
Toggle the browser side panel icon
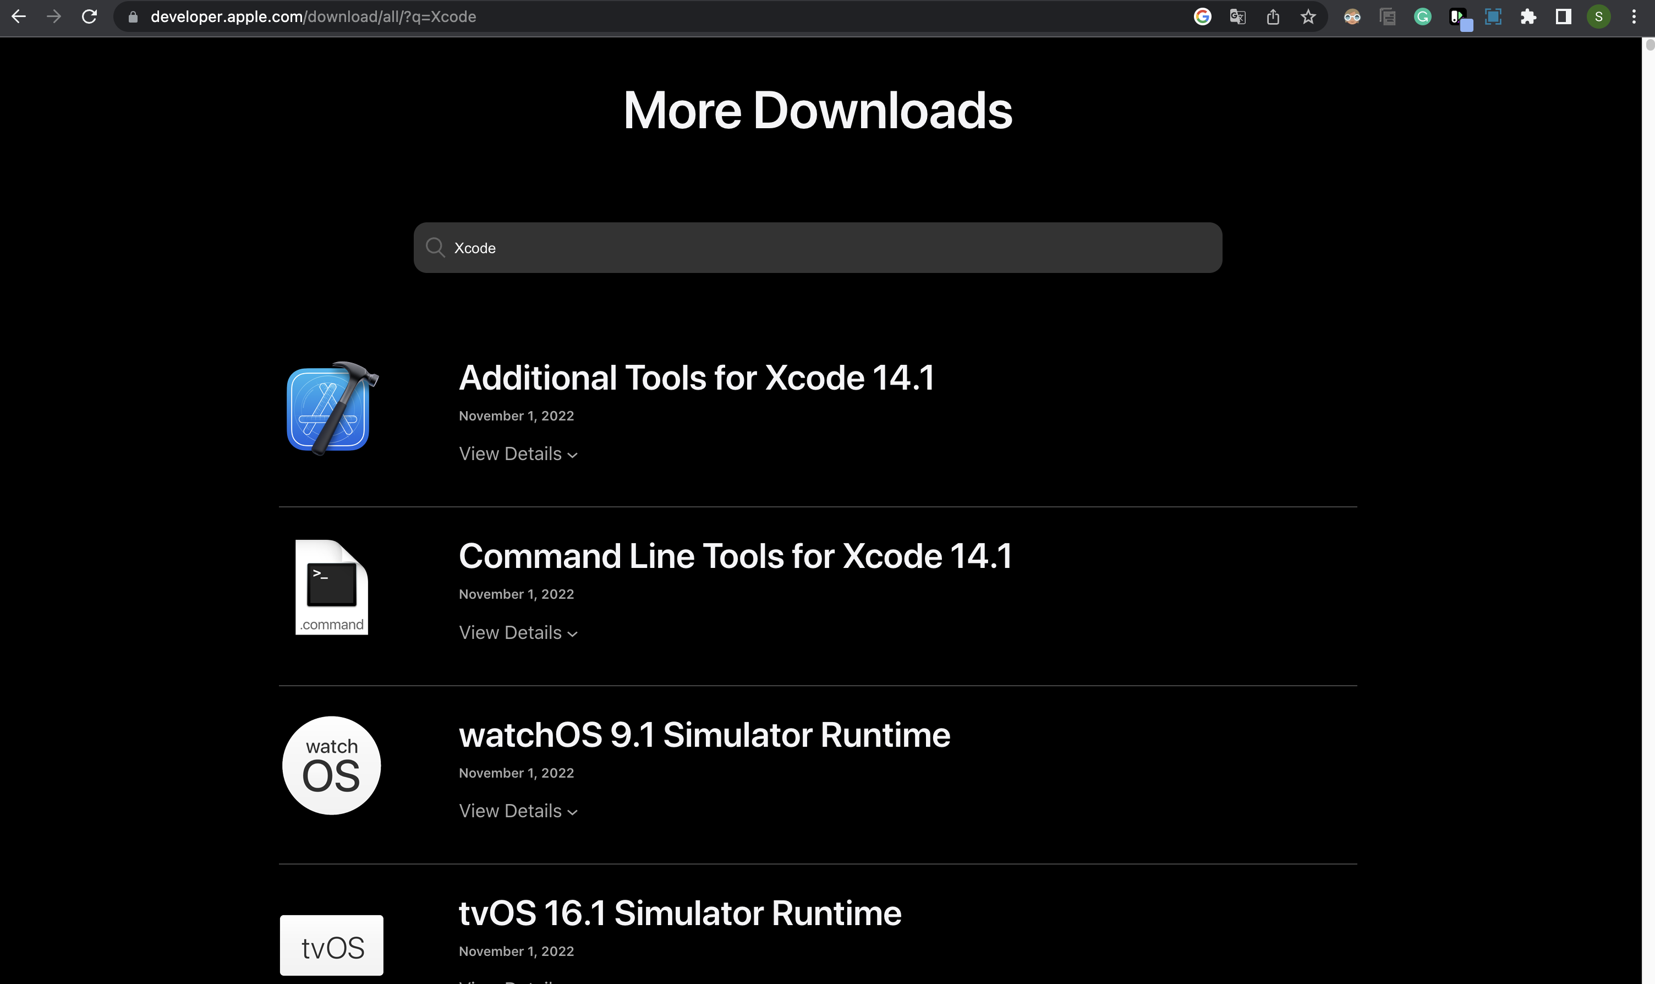click(x=1564, y=17)
